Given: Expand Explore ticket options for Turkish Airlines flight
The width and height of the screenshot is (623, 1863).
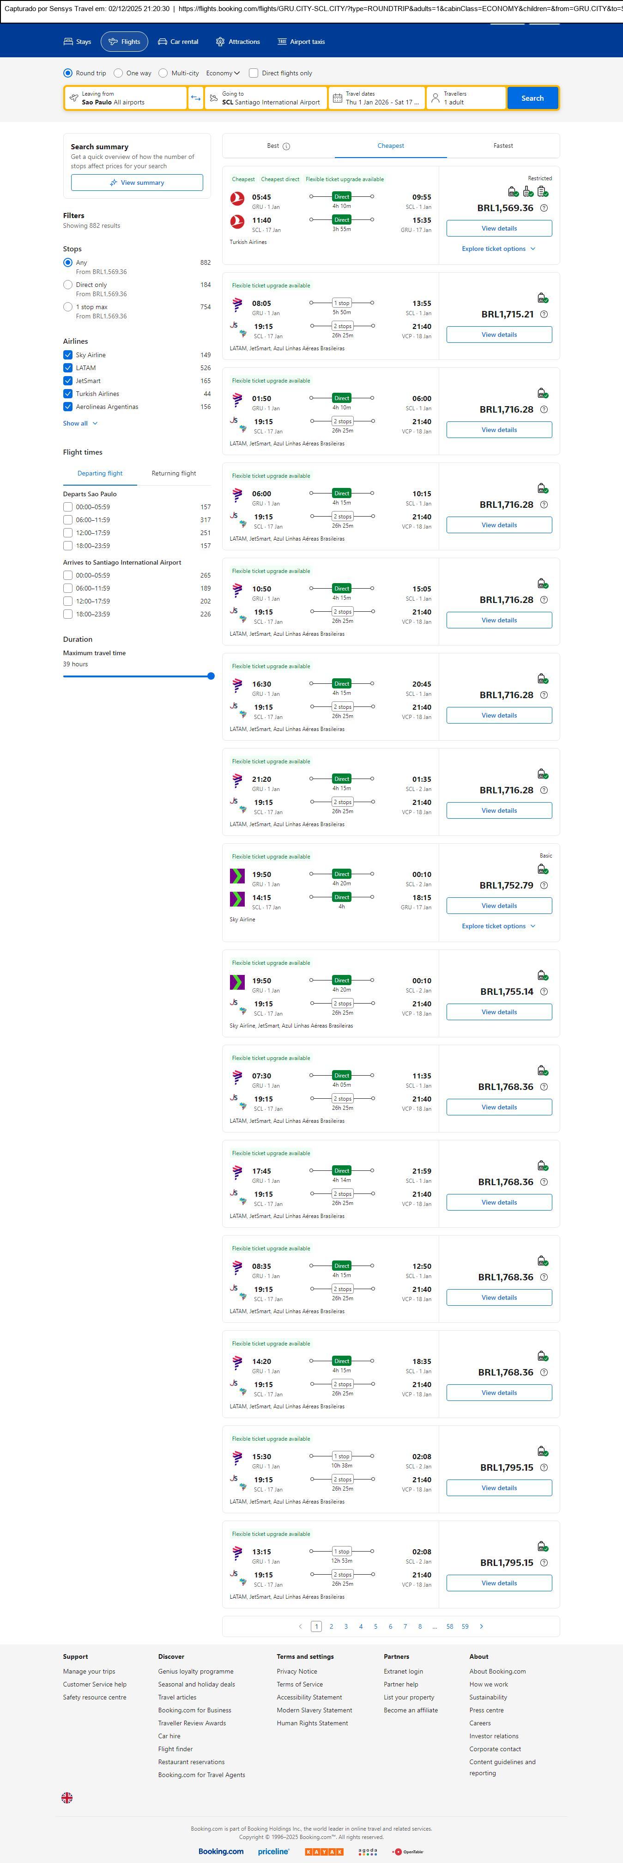Looking at the screenshot, I should pos(499,249).
